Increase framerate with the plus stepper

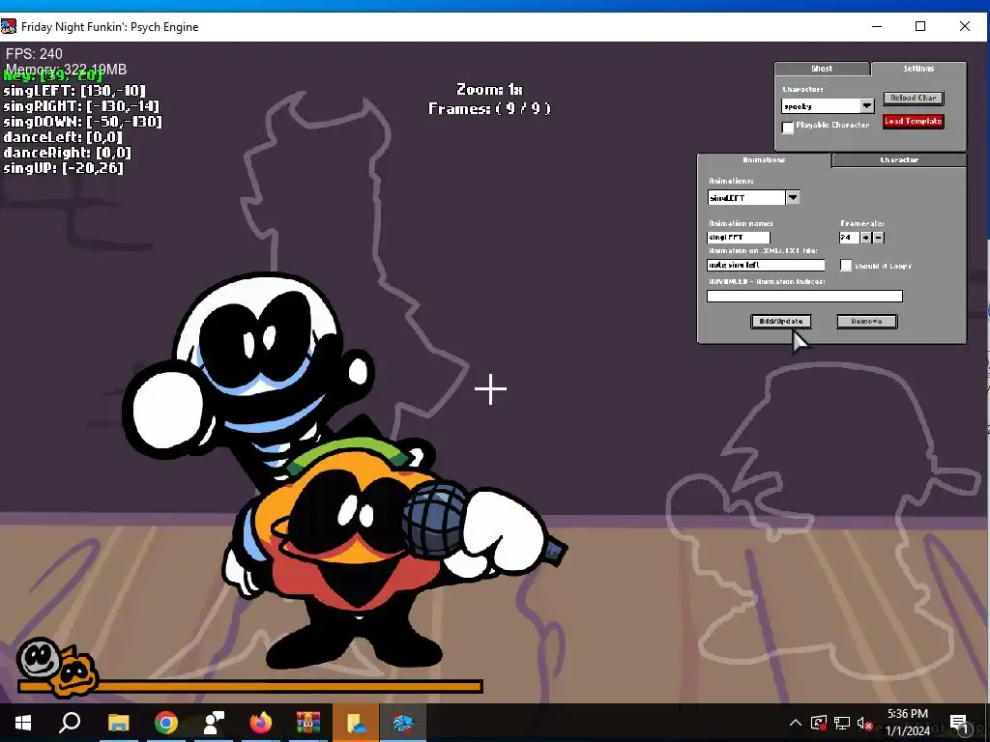click(x=865, y=238)
